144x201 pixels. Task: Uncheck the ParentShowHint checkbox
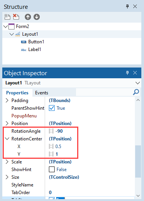(52, 108)
